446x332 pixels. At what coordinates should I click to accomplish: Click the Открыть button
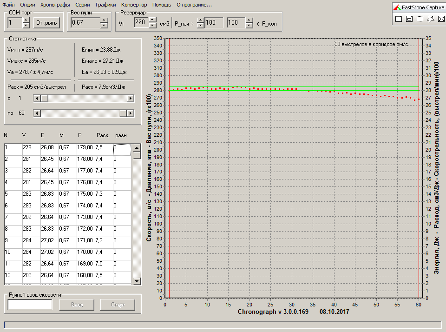click(x=46, y=23)
